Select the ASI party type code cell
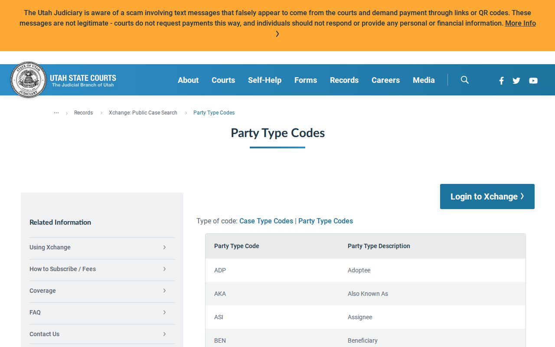 [x=272, y=317]
